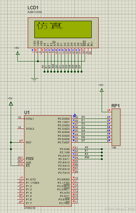Click the P1.7 pin label

point(29,203)
